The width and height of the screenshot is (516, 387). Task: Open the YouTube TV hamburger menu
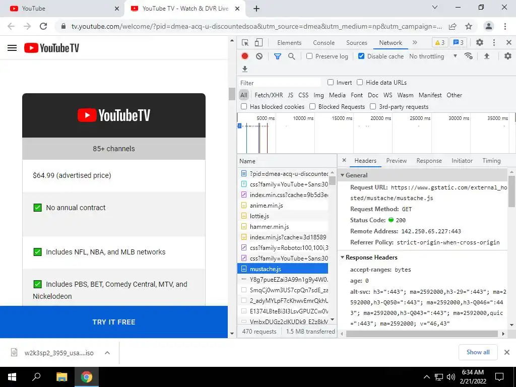(12, 48)
